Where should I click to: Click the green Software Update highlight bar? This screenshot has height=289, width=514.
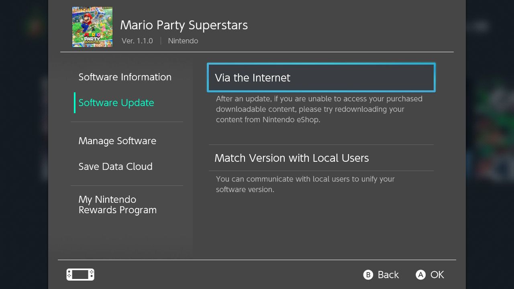[74, 103]
